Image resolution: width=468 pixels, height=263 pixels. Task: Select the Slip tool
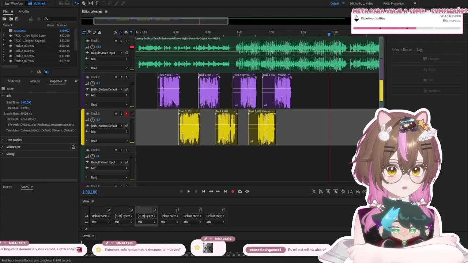tap(90, 3)
